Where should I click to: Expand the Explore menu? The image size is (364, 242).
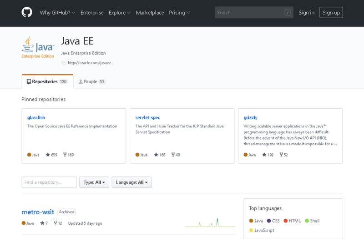[x=120, y=13]
